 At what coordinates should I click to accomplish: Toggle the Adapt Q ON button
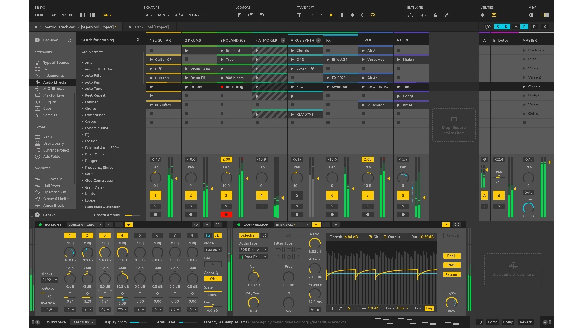point(212,279)
